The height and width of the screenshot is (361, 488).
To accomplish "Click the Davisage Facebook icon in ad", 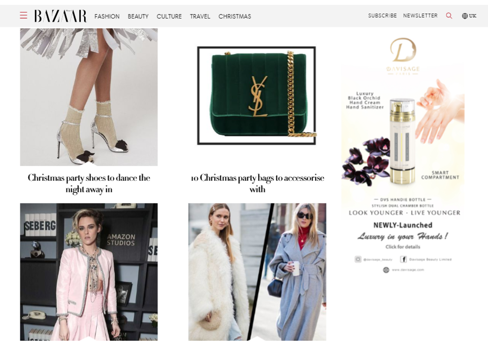I will 403,259.
